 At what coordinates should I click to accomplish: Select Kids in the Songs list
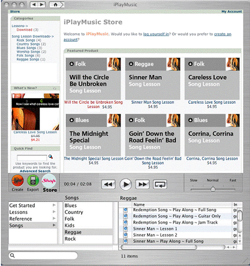point(69,225)
